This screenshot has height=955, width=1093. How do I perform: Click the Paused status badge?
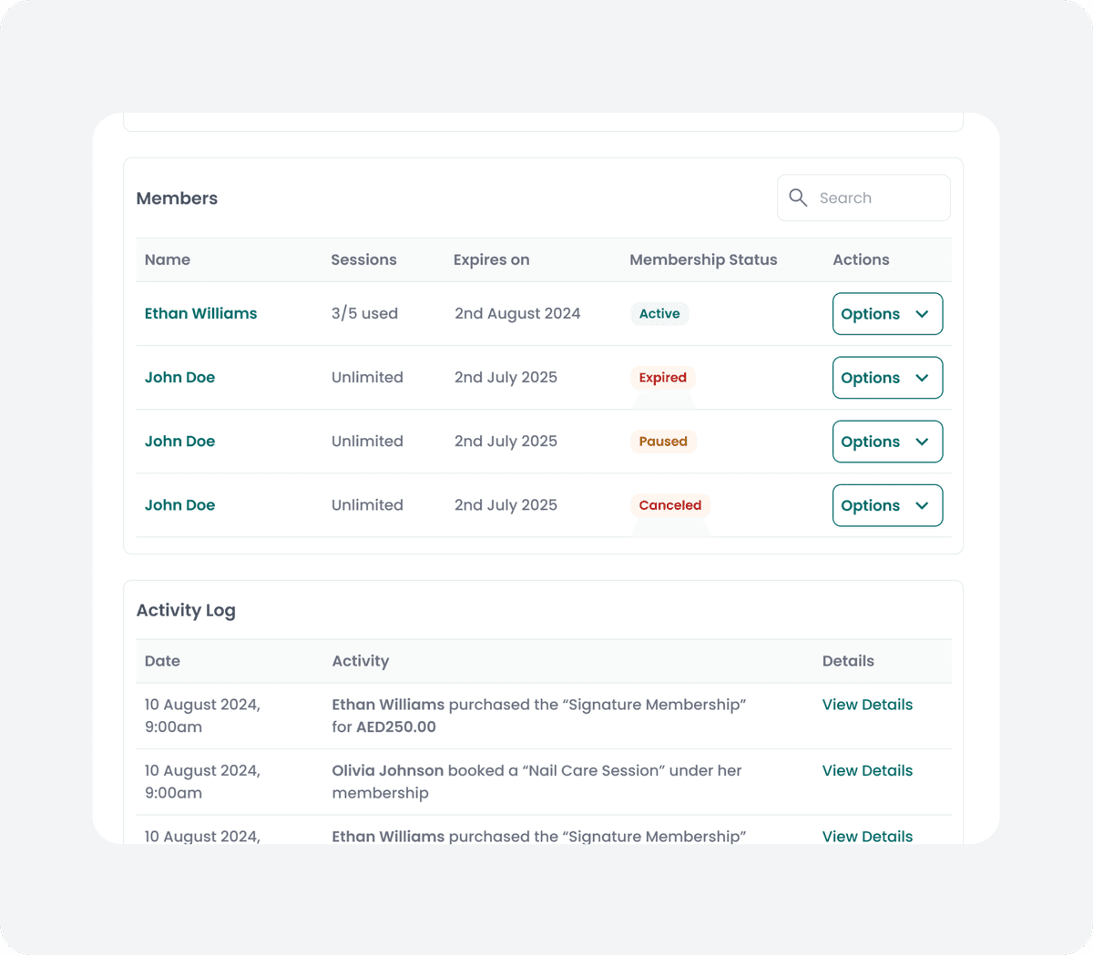[662, 441]
